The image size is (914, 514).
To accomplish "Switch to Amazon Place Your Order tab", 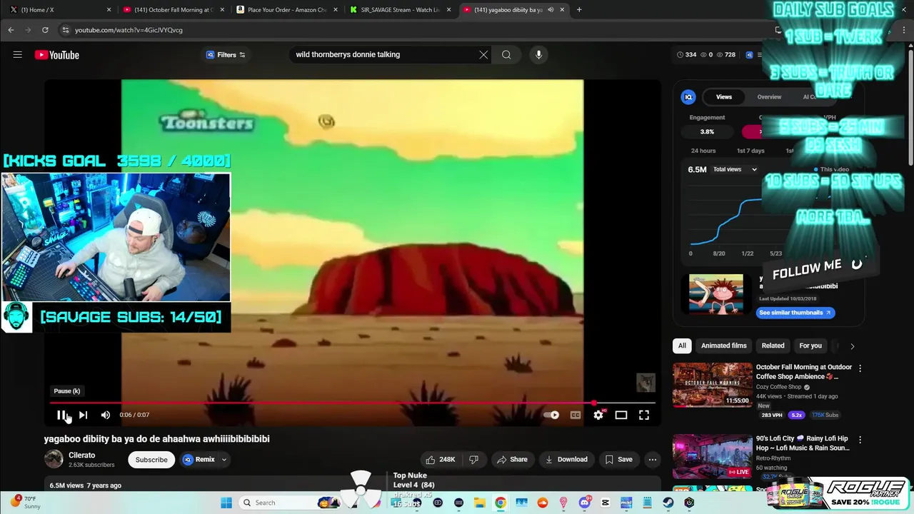I will click(x=286, y=10).
